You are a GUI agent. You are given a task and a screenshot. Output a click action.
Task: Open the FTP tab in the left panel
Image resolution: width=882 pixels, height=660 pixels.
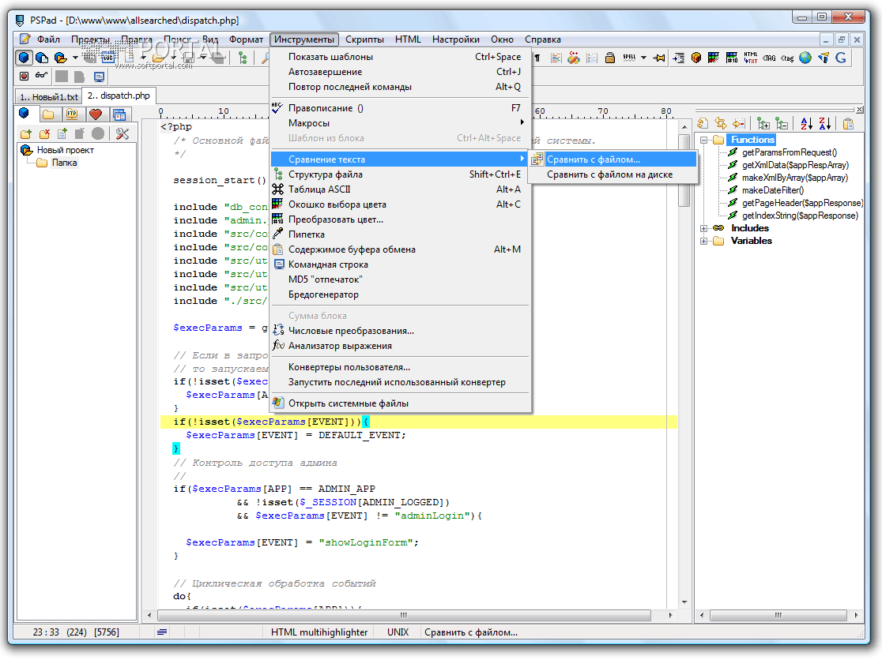point(72,114)
